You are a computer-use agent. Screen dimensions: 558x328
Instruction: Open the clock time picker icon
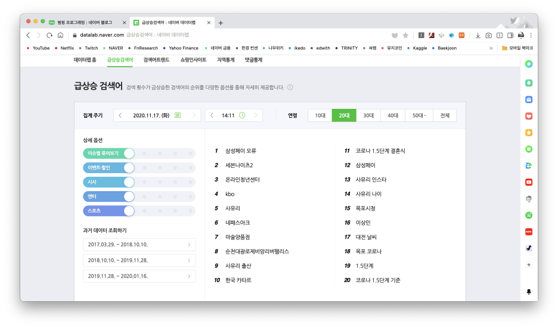tap(242, 115)
